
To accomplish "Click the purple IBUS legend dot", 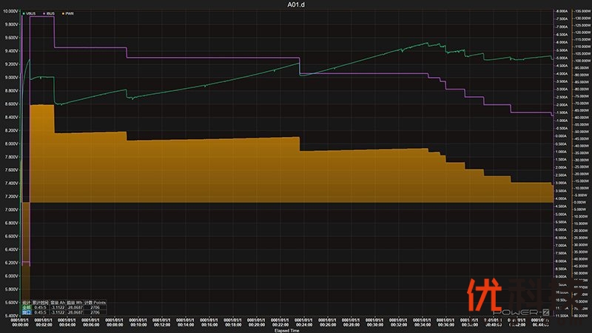I will (x=44, y=14).
